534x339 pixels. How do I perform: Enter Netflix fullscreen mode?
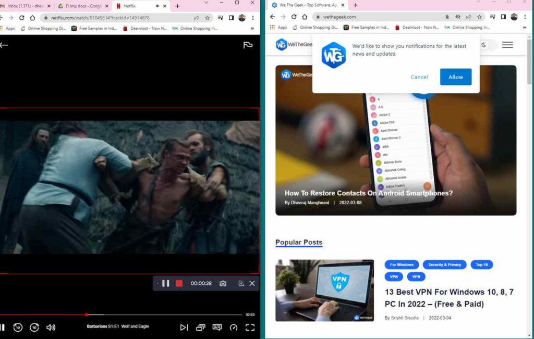(250, 327)
